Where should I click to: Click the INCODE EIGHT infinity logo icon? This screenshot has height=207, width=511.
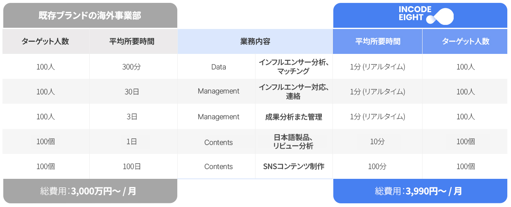pyautogui.click(x=440, y=16)
